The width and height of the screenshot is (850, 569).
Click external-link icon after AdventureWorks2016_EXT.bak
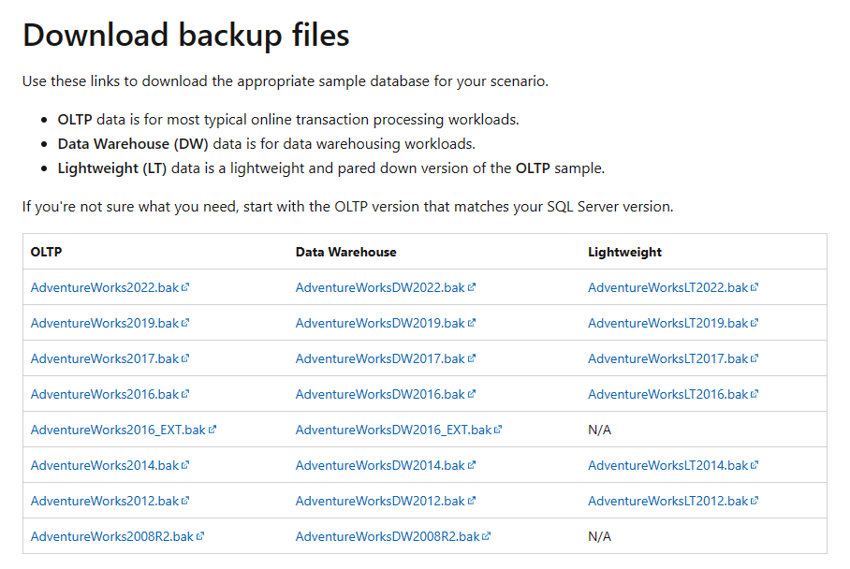(212, 430)
